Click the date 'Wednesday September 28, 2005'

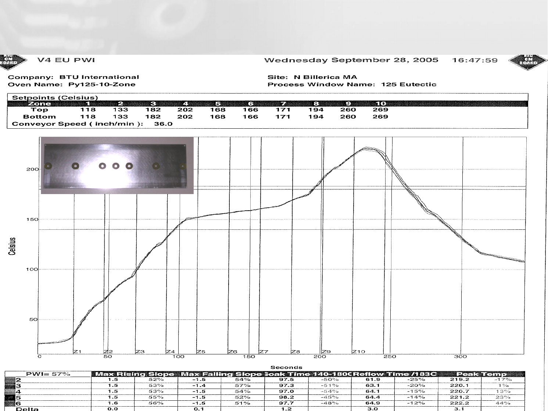pyautogui.click(x=351, y=60)
